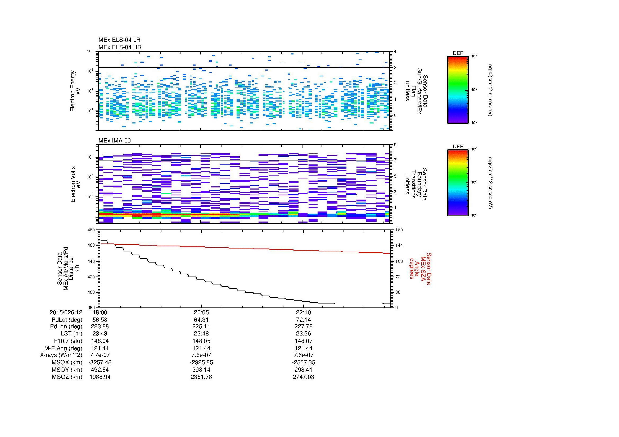Image resolution: width=619 pixels, height=437 pixels.
Task: Click the 'PdLon (deg)' row label
Action: (x=66, y=327)
